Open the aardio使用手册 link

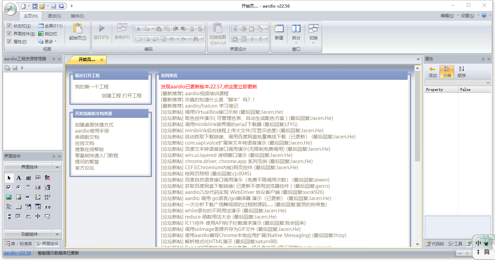pyautogui.click(x=92, y=131)
